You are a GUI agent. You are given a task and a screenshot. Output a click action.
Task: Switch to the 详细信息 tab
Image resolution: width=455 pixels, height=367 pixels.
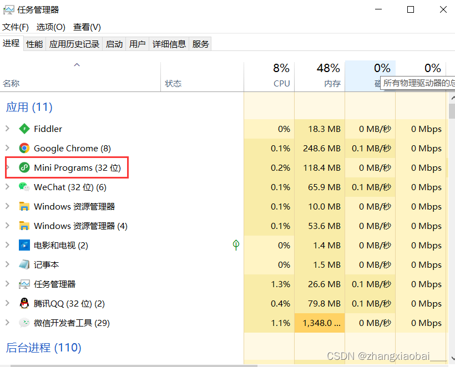click(x=169, y=44)
